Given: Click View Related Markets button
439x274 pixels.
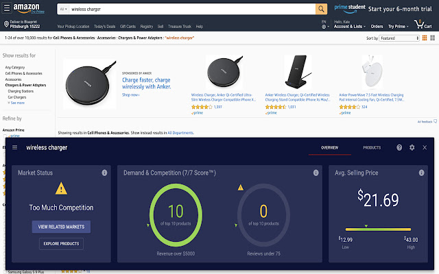Looking at the screenshot, I should (60, 227).
